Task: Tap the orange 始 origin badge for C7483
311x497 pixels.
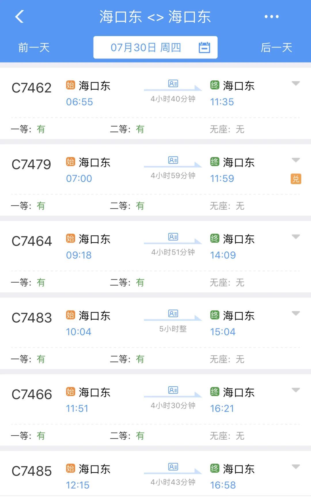Action: pos(71,315)
